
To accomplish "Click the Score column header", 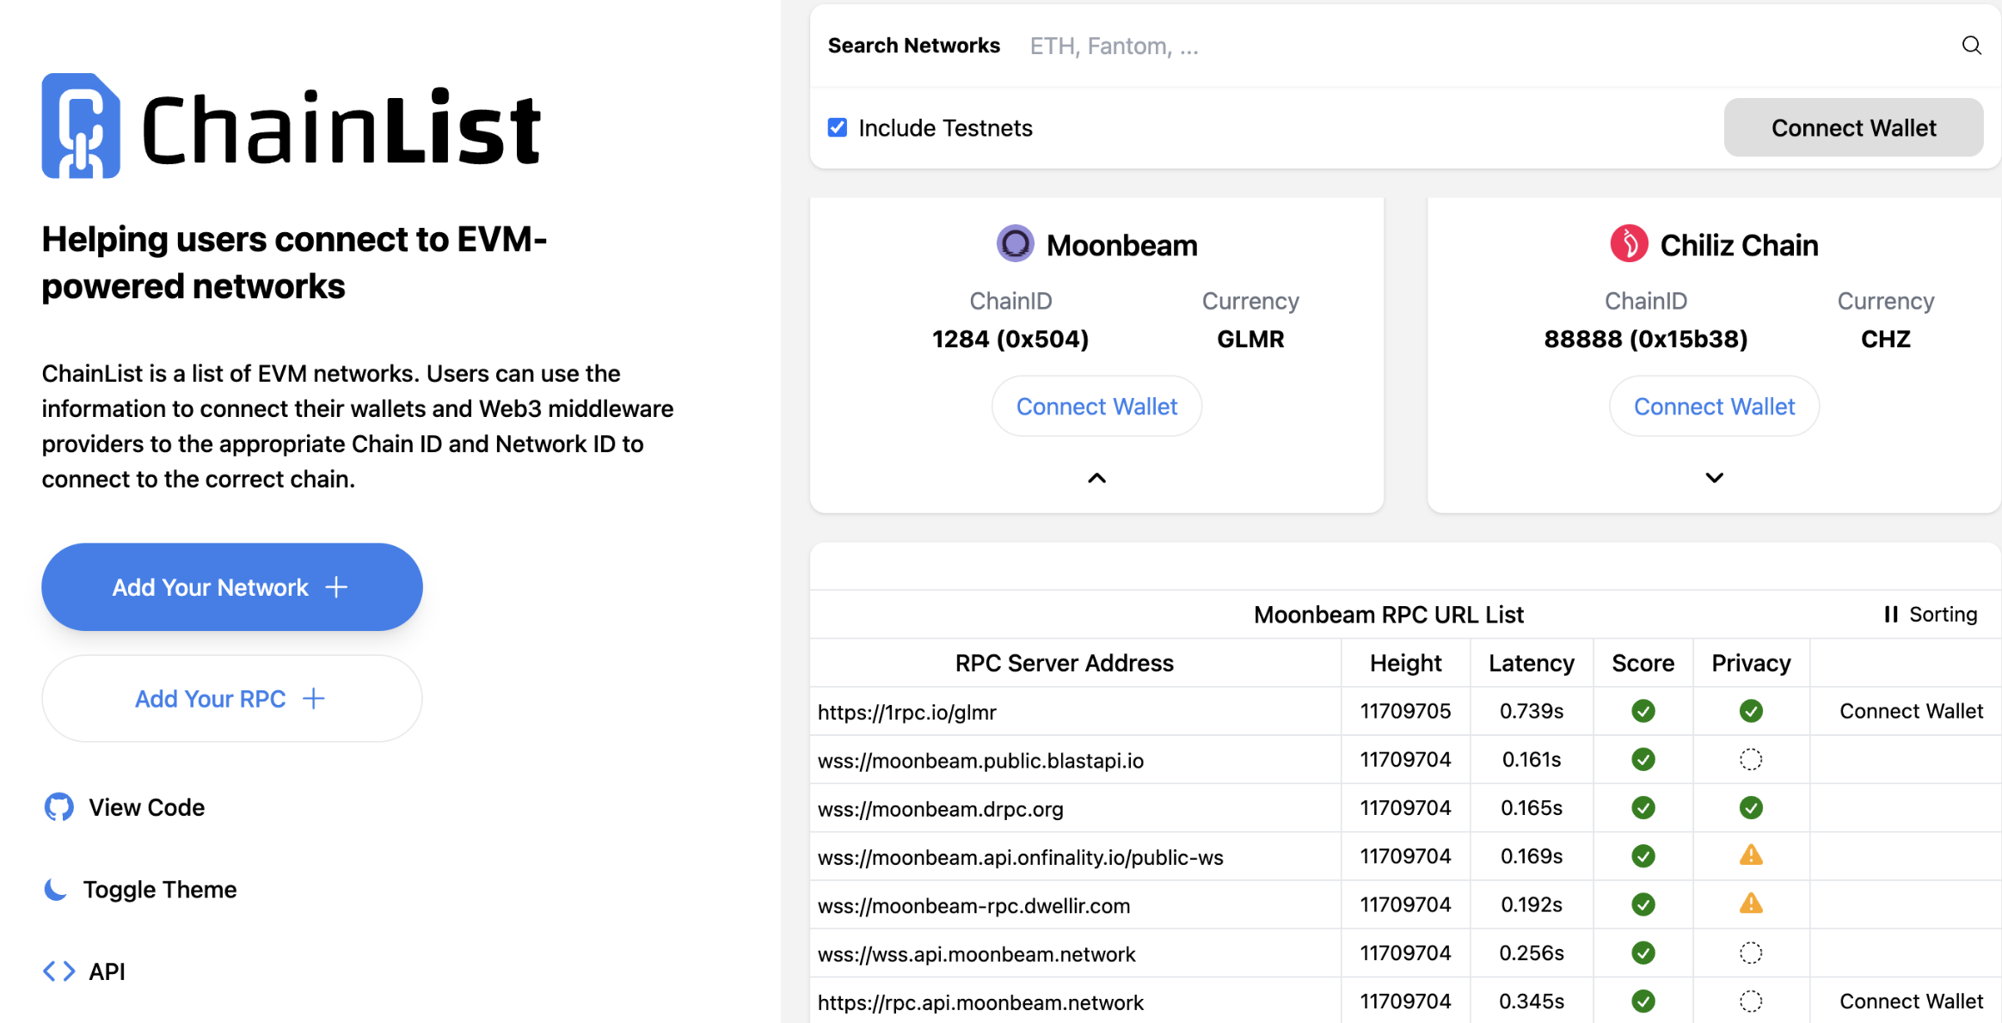I will pos(1643,663).
